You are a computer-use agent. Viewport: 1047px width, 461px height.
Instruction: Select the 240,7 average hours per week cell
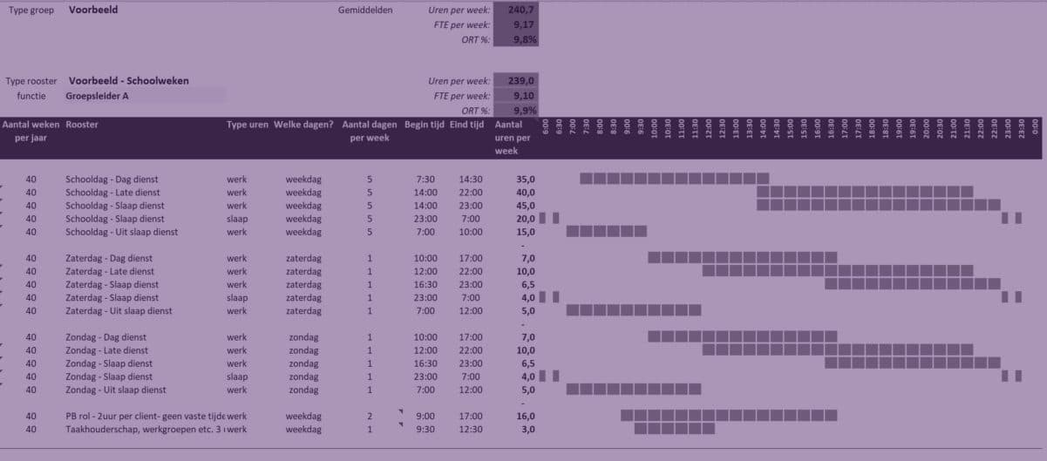tap(516, 10)
